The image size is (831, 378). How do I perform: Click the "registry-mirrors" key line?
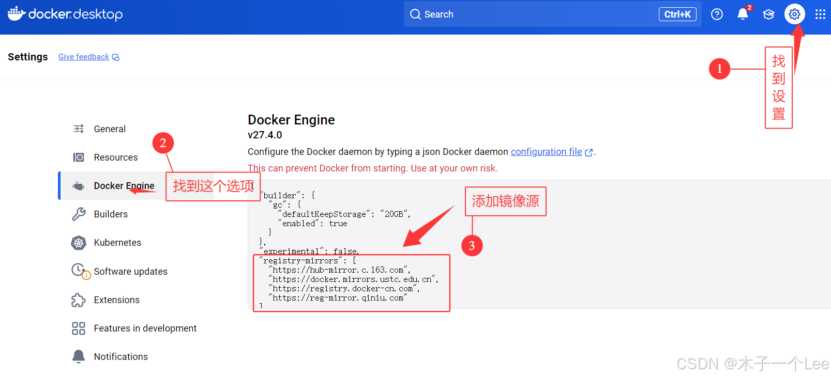click(308, 261)
